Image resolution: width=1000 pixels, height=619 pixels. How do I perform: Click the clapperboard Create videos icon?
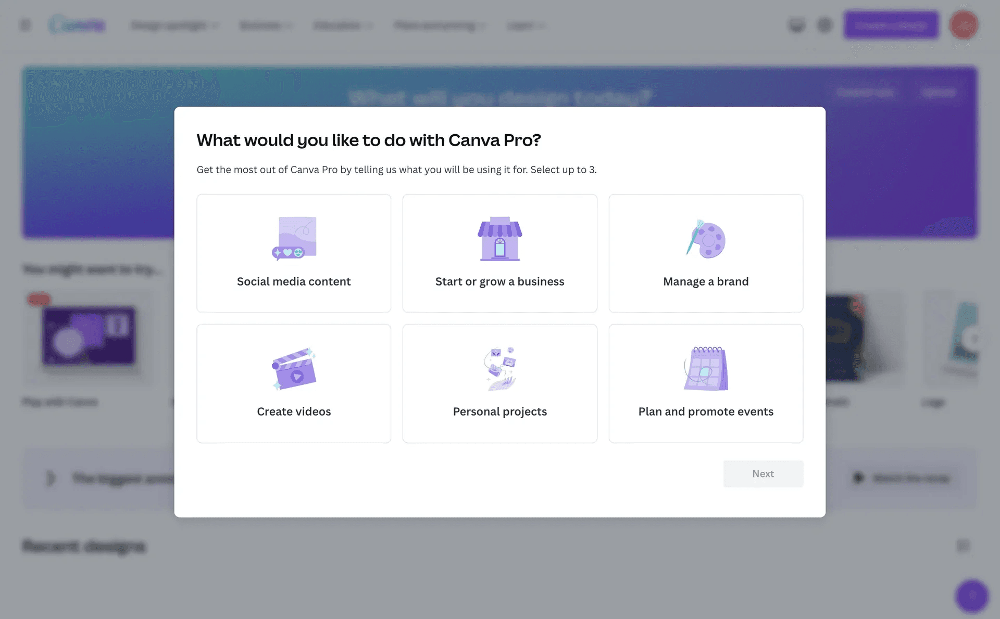[x=294, y=369]
